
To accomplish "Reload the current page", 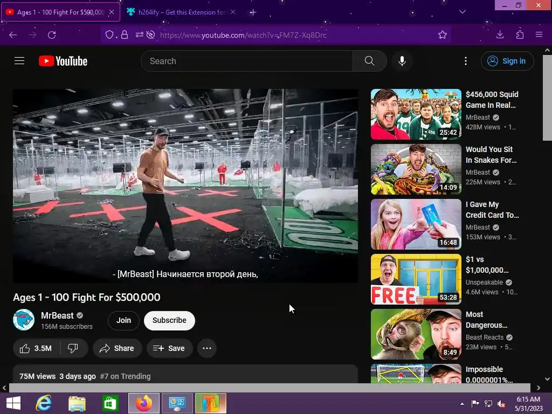I will [52, 35].
